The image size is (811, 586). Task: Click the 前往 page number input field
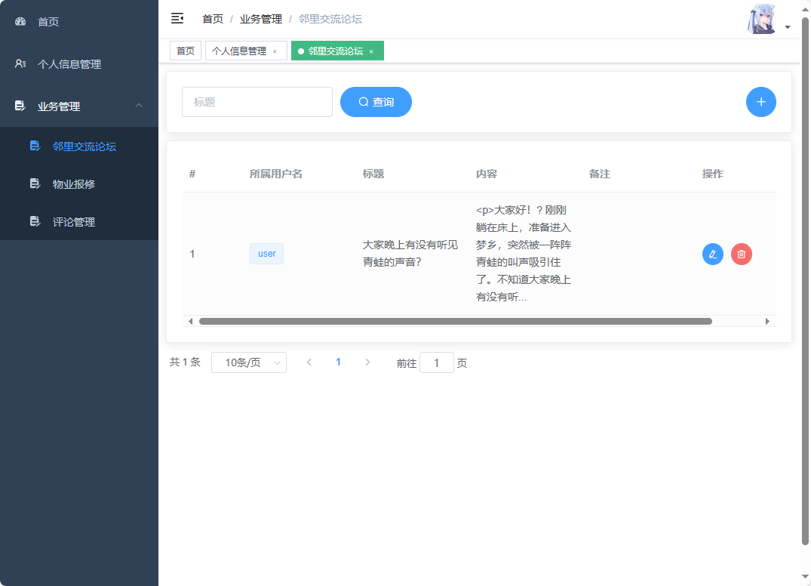click(437, 362)
